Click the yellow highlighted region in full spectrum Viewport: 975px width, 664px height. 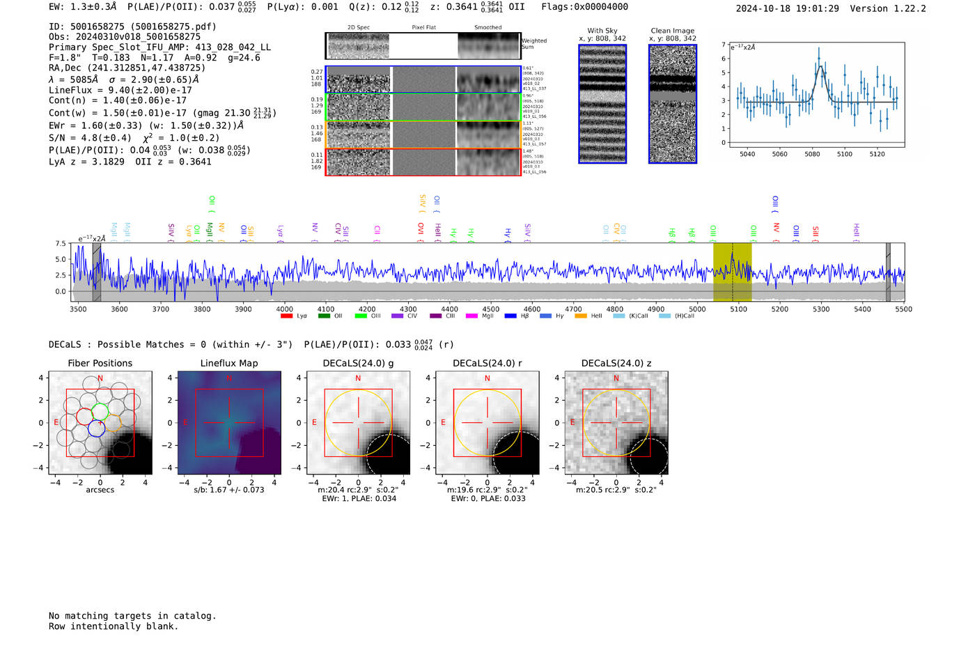tap(732, 272)
